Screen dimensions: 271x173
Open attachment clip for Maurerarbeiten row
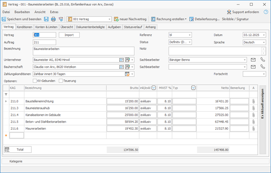(253, 128)
